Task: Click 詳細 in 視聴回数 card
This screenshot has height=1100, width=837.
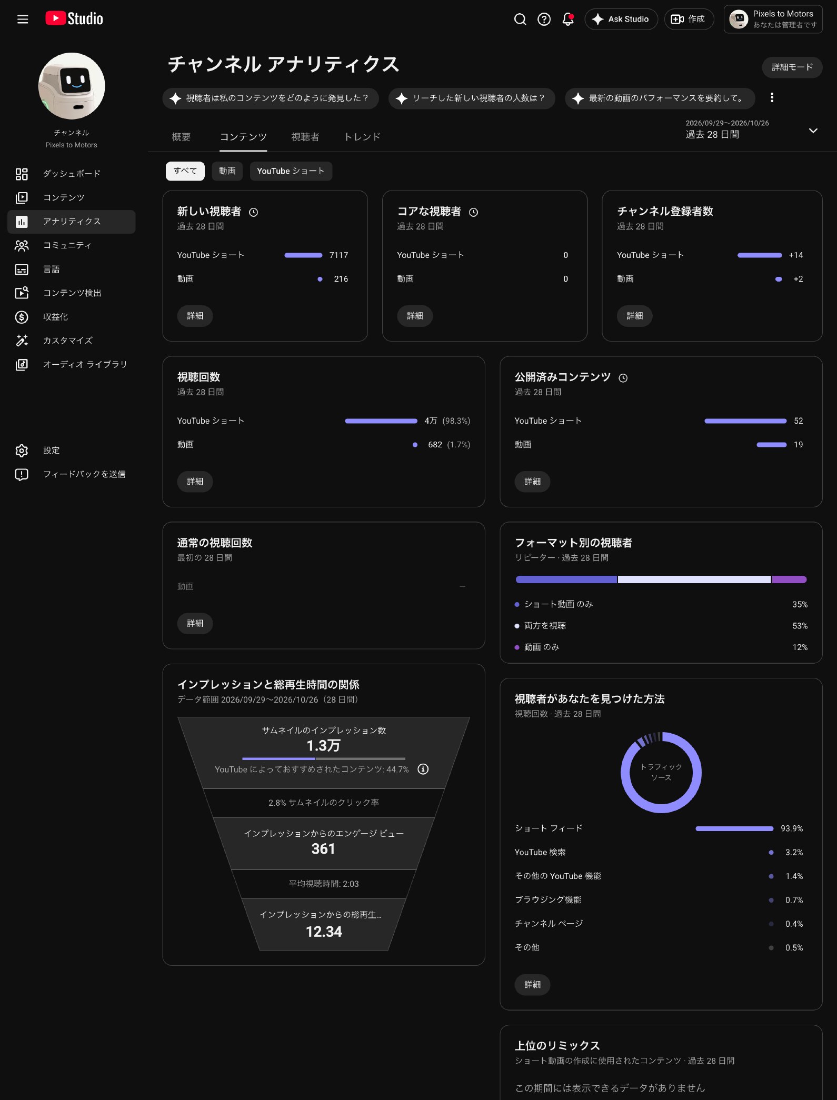Action: pyautogui.click(x=195, y=482)
